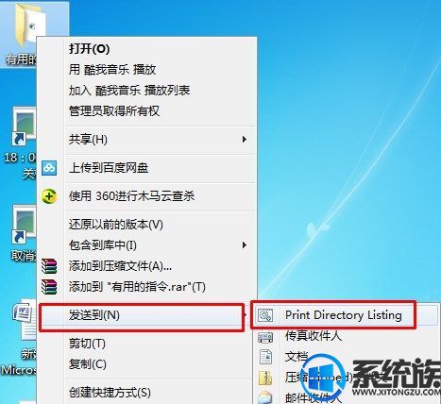Click the Print Directory Listing icon

[x=265, y=315]
